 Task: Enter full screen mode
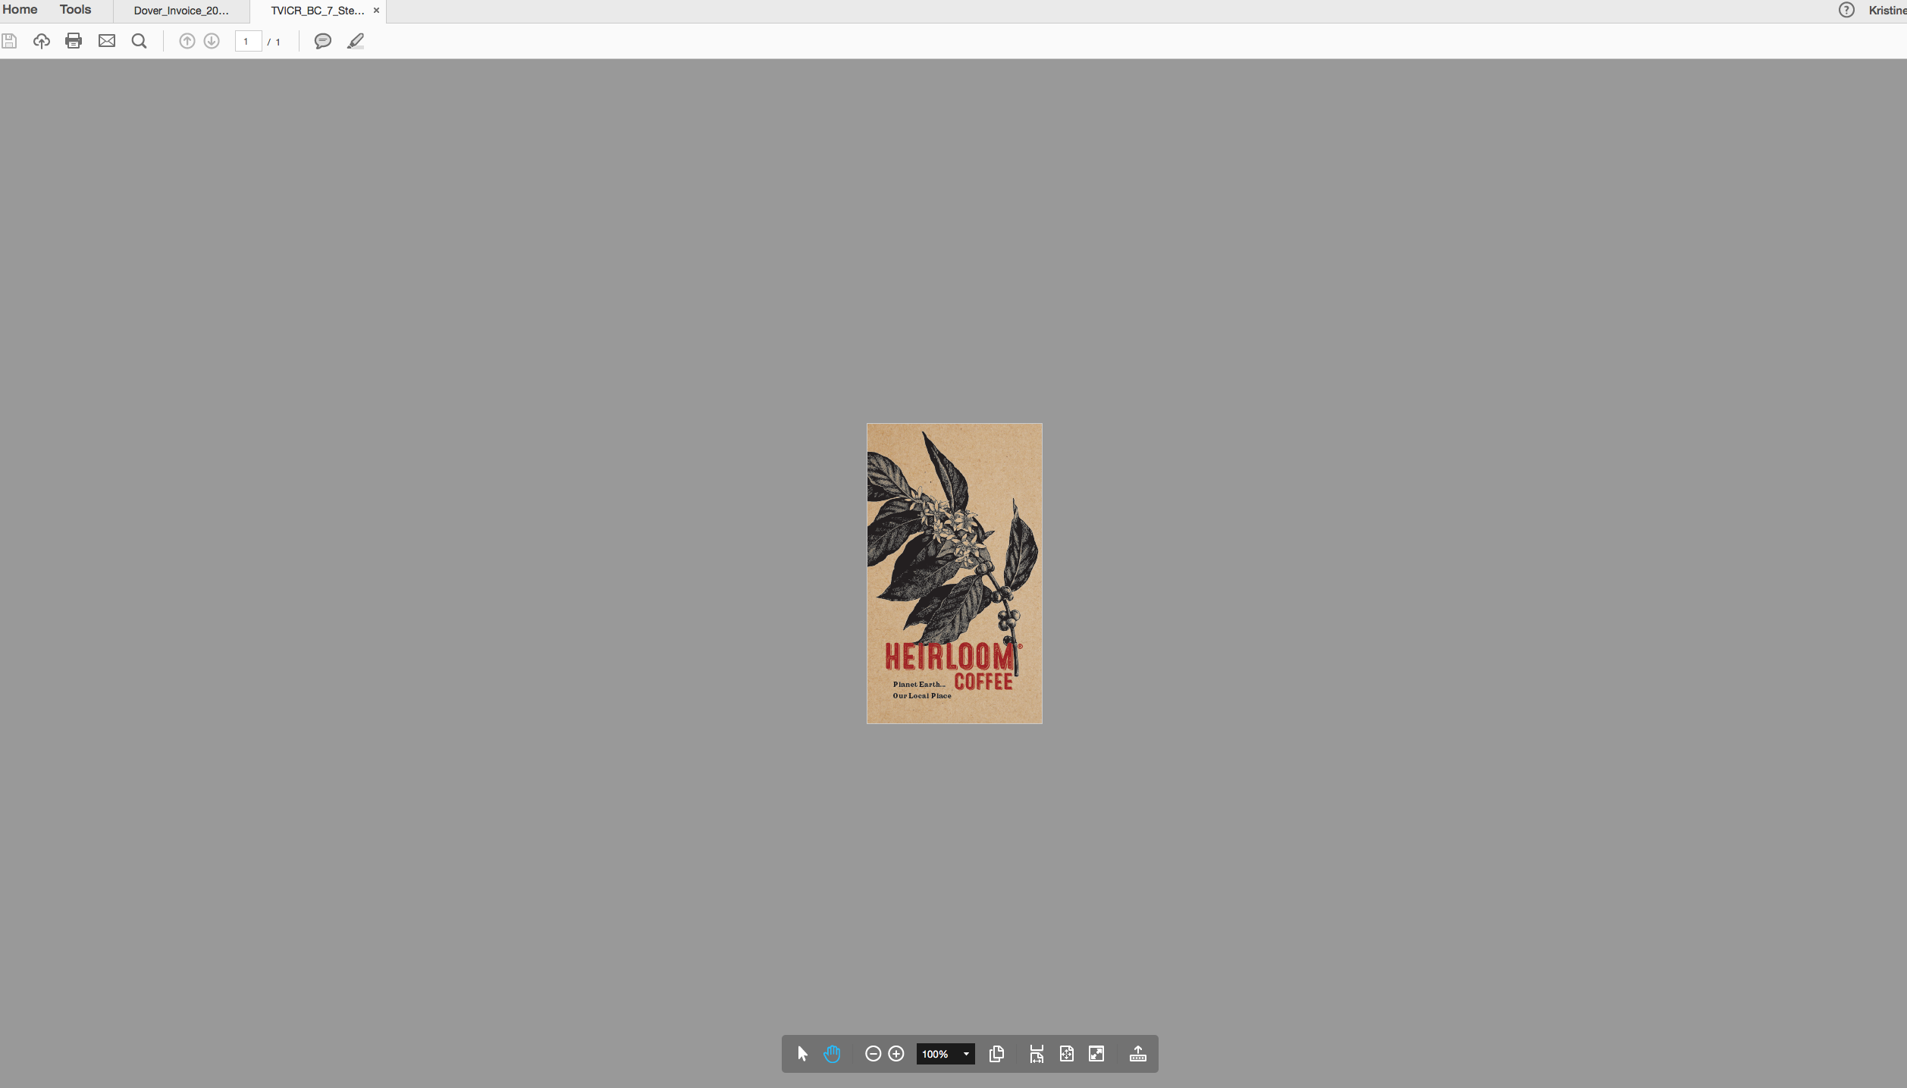(1096, 1054)
